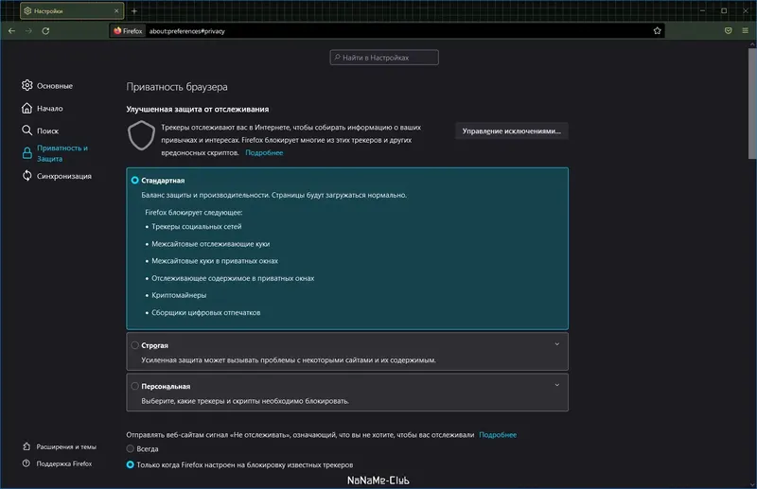Click the Трекеры социальных сетей list item
Viewport: 757px width, 489px height.
197,226
